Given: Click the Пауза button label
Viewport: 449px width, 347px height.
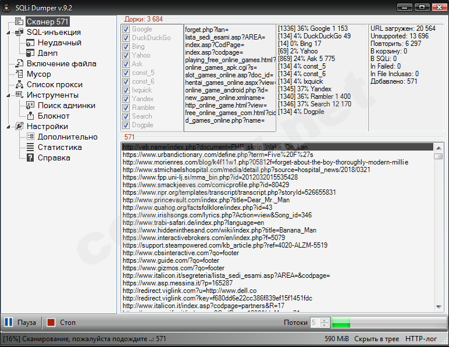Looking at the screenshot, I should pyautogui.click(x=27, y=323).
